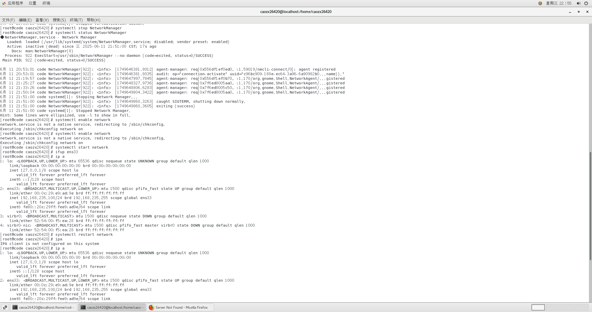Click the volume speaker icon

(578, 3)
